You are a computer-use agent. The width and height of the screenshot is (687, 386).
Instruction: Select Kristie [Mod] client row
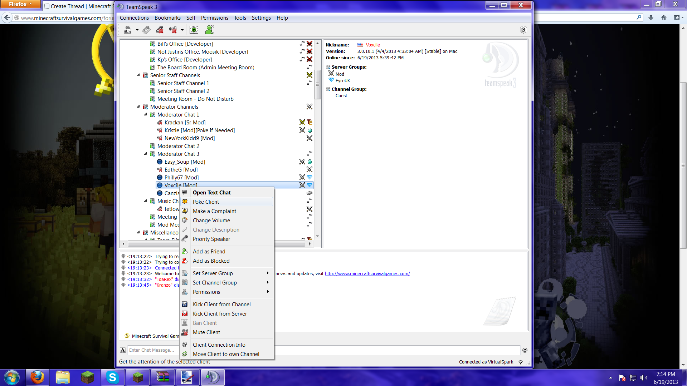(200, 130)
